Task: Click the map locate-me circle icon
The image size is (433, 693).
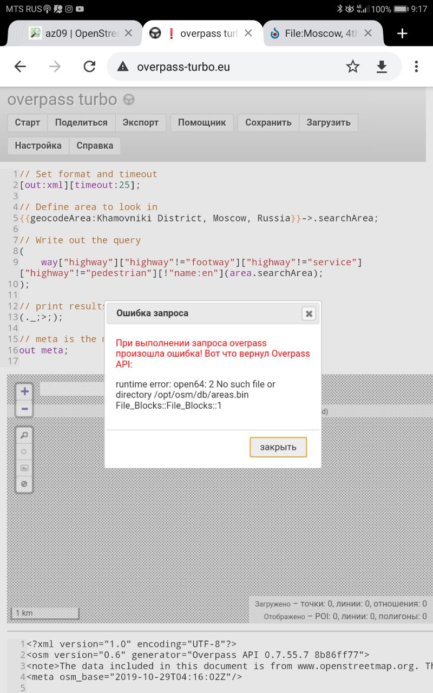Action: click(x=24, y=452)
